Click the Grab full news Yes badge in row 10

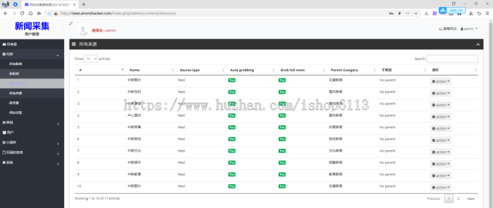click(x=282, y=186)
